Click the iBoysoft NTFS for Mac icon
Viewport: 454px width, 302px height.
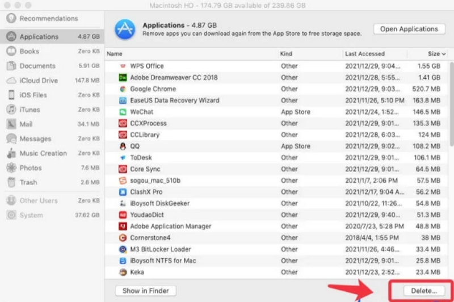click(x=123, y=261)
